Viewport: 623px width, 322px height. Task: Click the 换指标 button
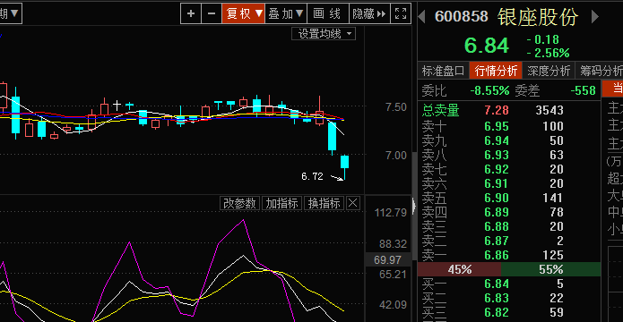[x=324, y=203]
